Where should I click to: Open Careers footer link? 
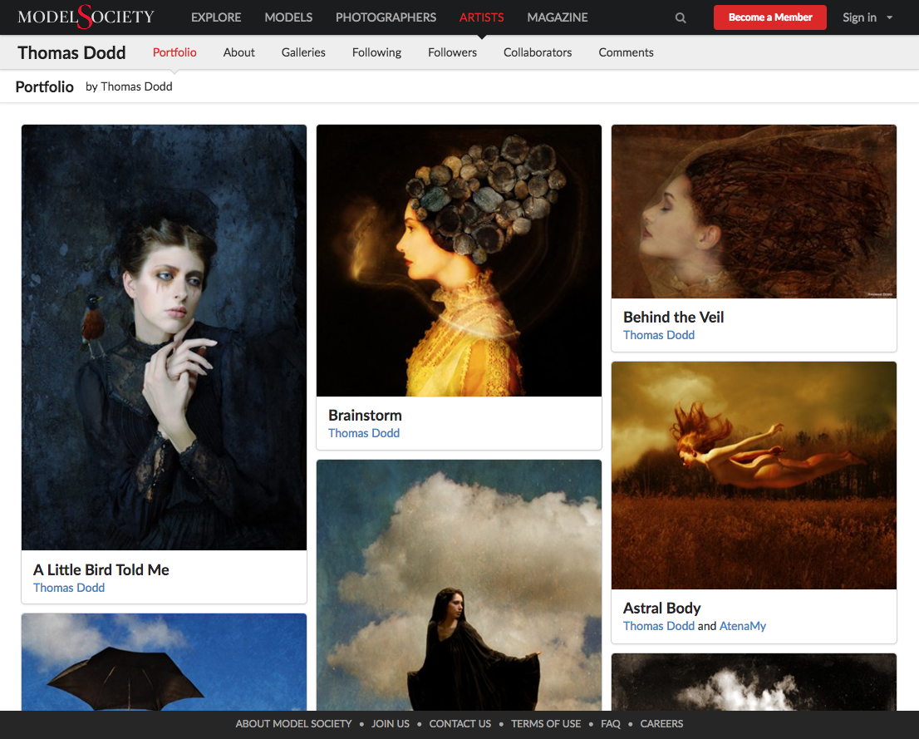[x=661, y=724]
